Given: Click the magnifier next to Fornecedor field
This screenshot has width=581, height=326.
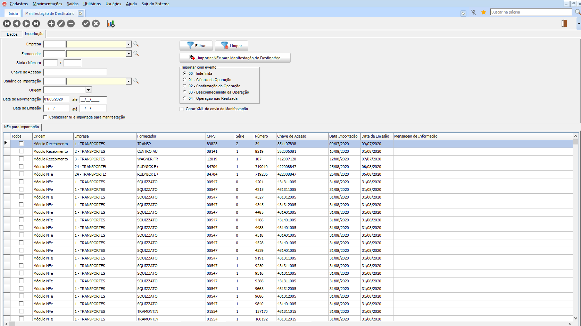Looking at the screenshot, I should [136, 54].
